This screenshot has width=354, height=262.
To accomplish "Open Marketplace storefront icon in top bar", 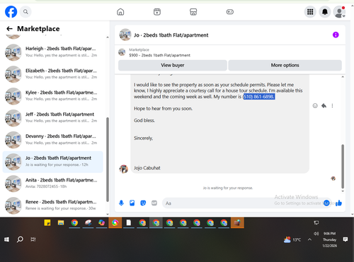I will coord(193,12).
